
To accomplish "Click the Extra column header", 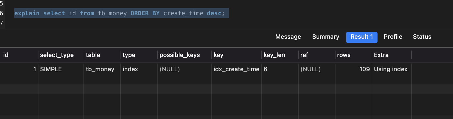I will point(381,55).
